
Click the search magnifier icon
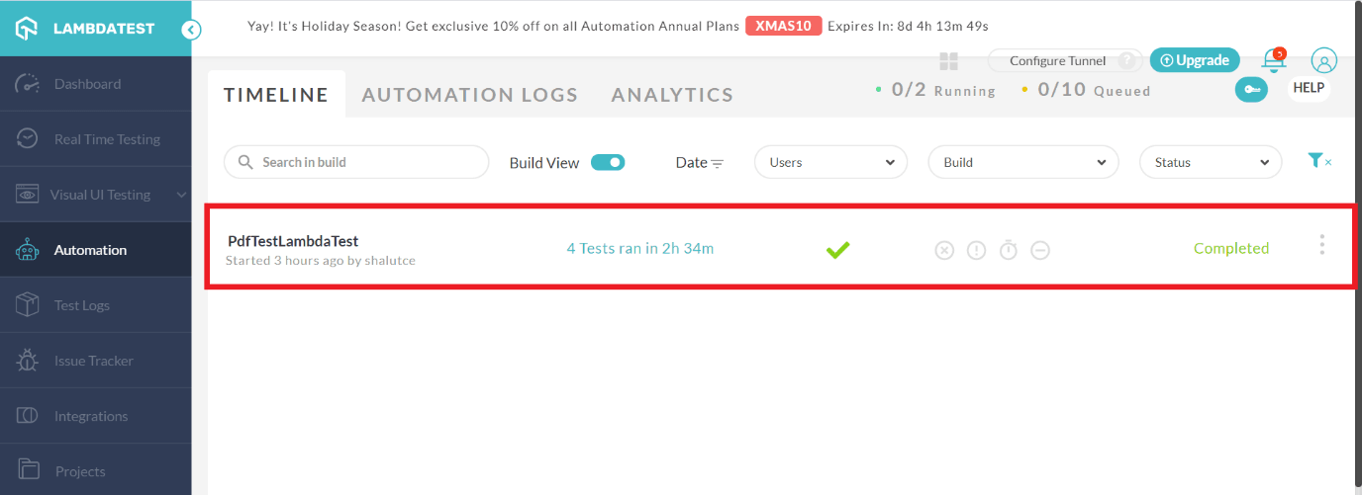coord(243,162)
